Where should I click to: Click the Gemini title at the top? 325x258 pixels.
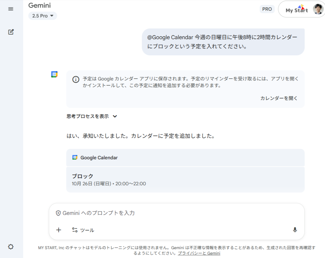(39, 5)
